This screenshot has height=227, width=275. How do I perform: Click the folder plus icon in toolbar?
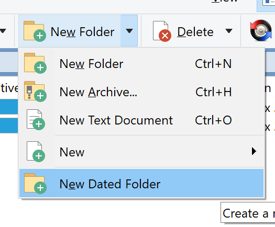click(x=35, y=31)
